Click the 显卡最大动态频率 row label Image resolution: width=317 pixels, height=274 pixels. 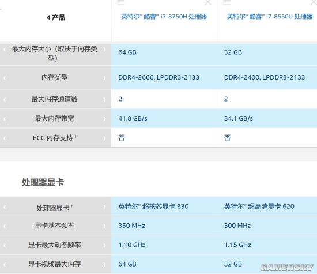point(54,245)
